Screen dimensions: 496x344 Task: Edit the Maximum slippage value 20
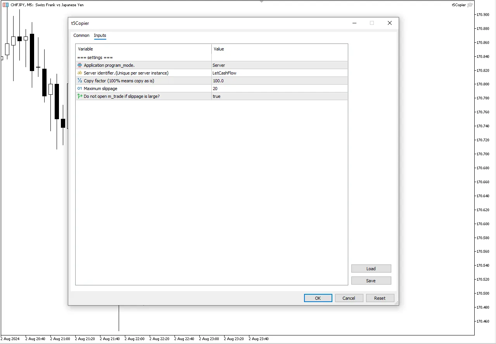coord(280,89)
